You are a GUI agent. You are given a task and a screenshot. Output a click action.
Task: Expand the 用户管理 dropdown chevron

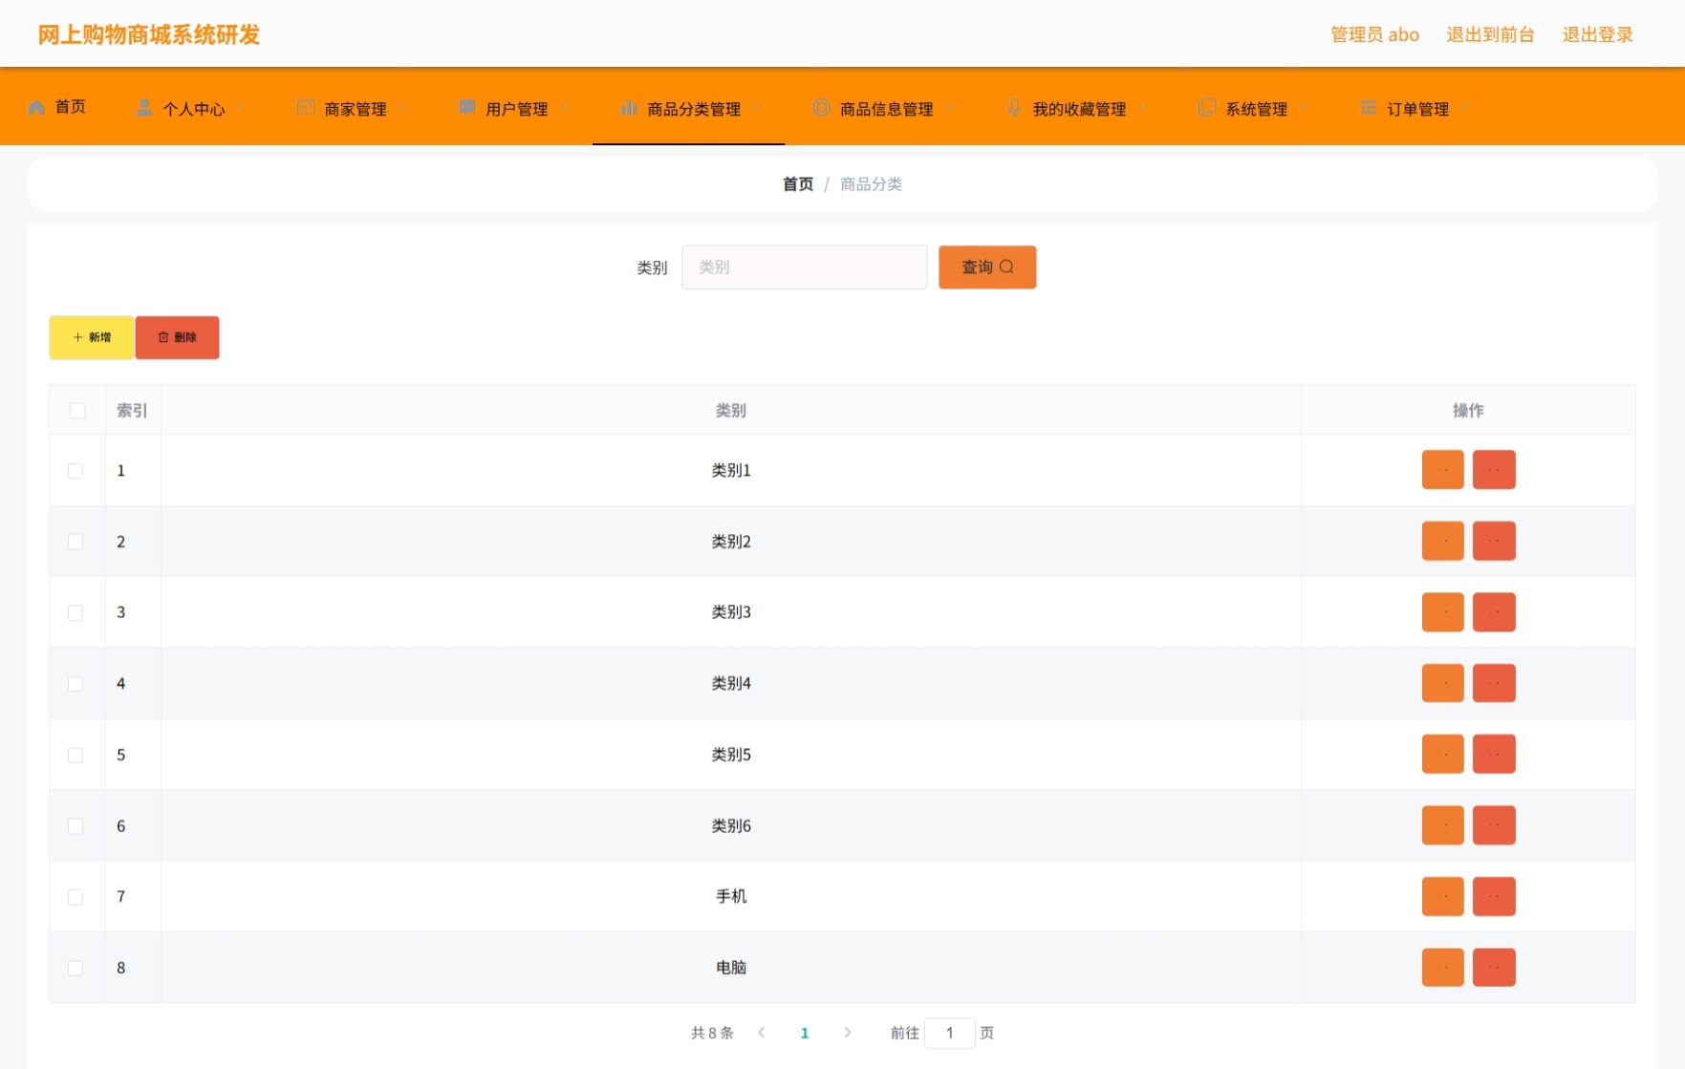pyautogui.click(x=564, y=108)
